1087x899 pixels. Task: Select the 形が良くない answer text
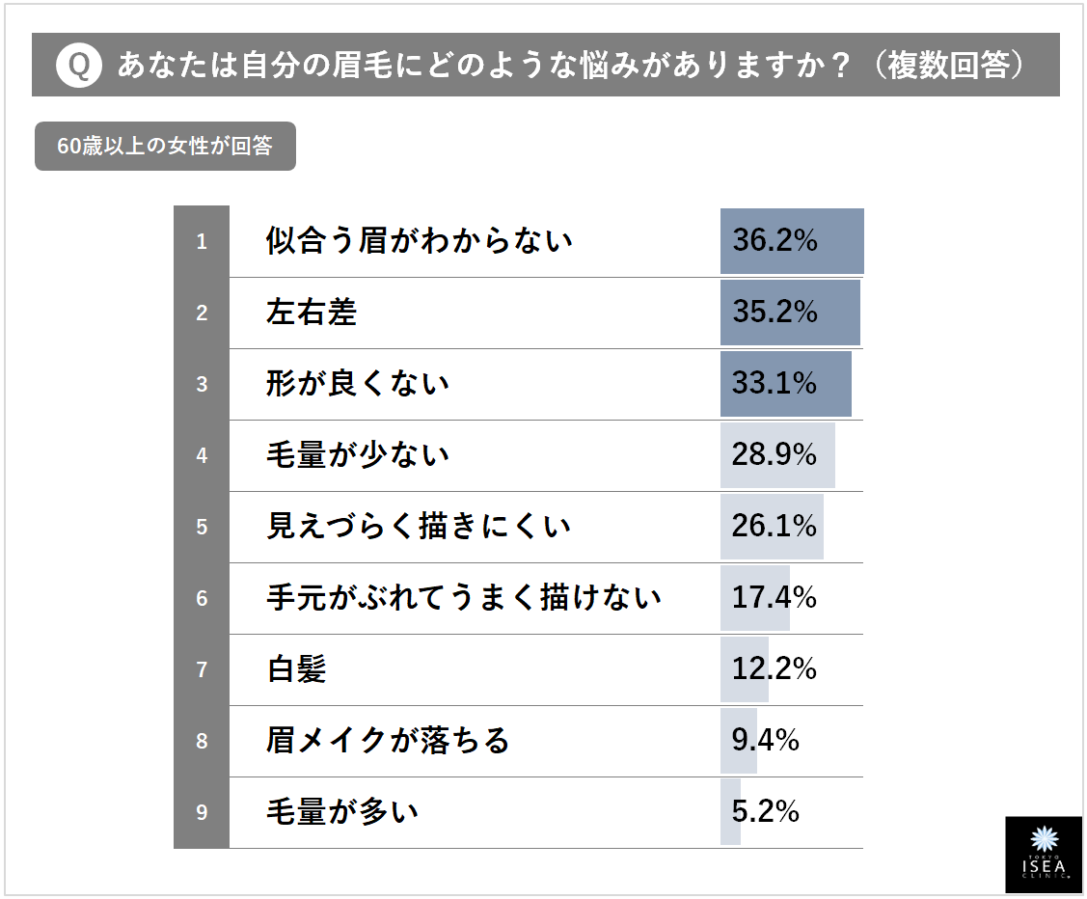click(x=358, y=384)
